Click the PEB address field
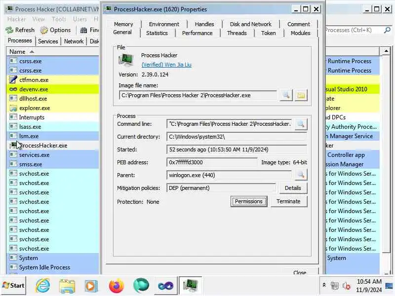 pyautogui.click(x=212, y=162)
